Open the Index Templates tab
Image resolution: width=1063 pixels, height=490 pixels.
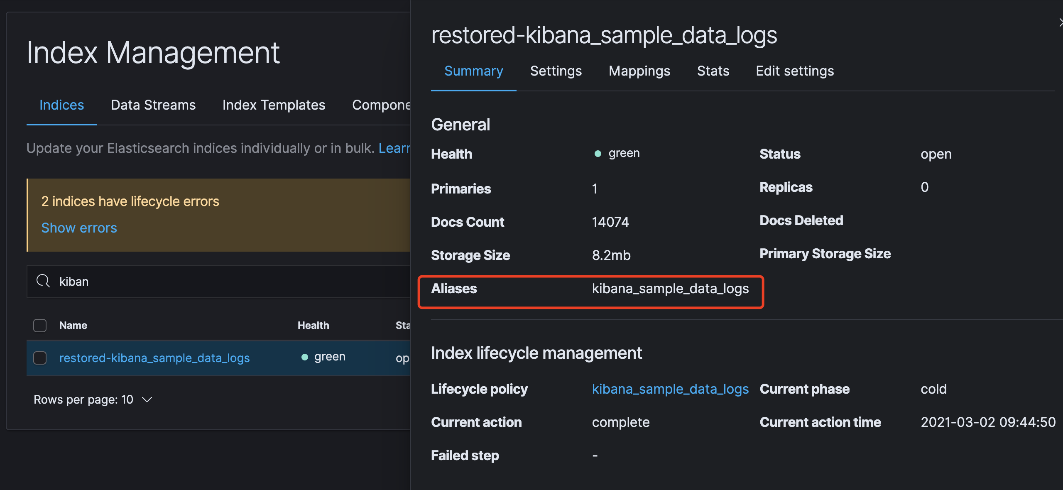click(274, 105)
